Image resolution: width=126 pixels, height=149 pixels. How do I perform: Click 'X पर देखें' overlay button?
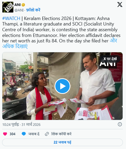(110, 59)
